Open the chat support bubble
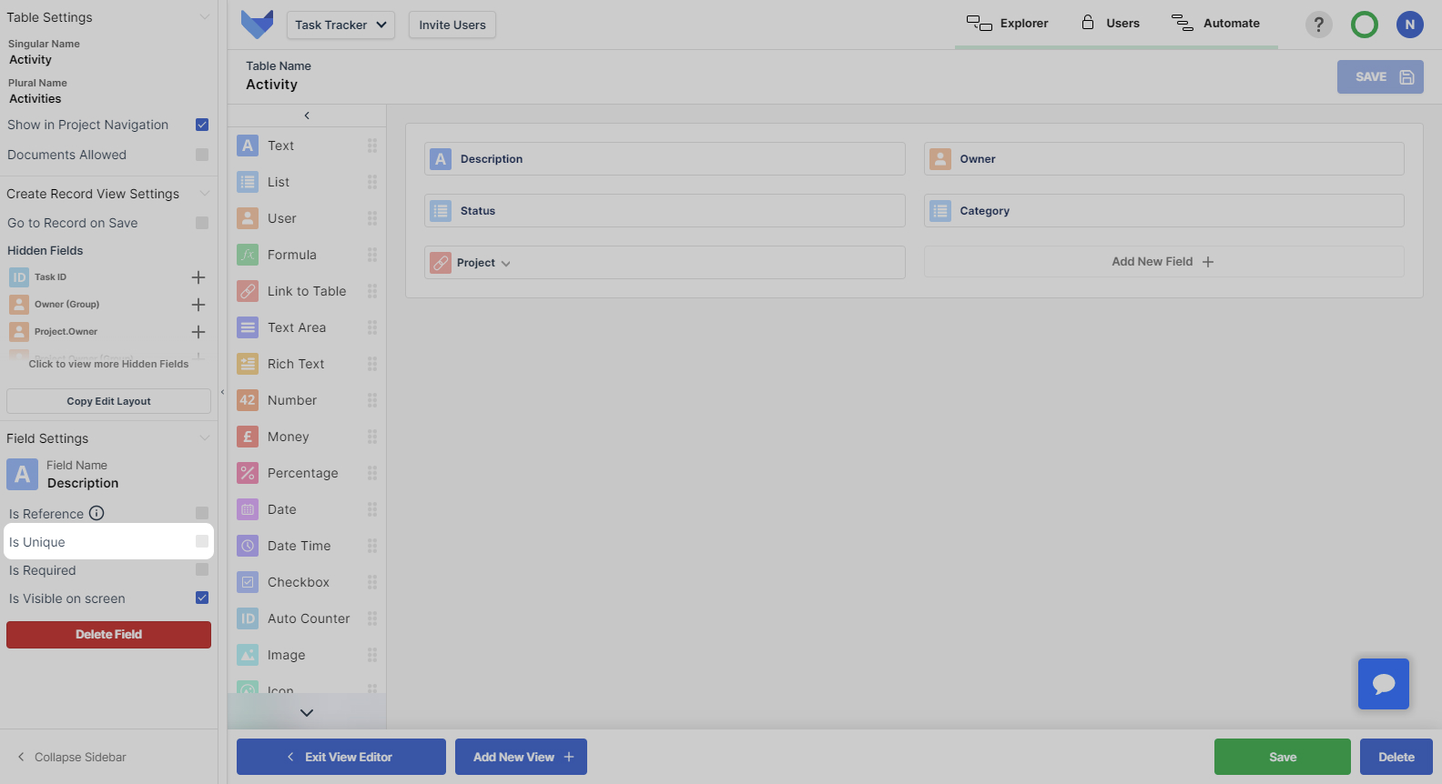The height and width of the screenshot is (784, 1442). 1384,684
